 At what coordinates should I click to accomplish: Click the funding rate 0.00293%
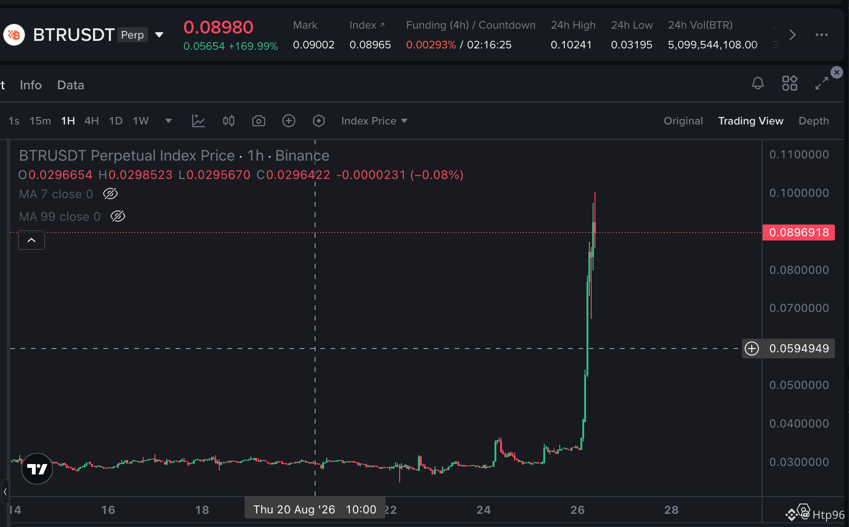[431, 45]
